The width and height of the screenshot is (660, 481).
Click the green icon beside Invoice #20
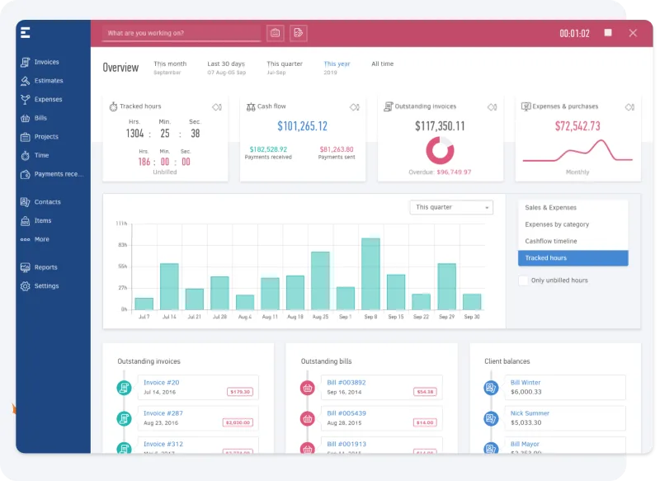[125, 388]
